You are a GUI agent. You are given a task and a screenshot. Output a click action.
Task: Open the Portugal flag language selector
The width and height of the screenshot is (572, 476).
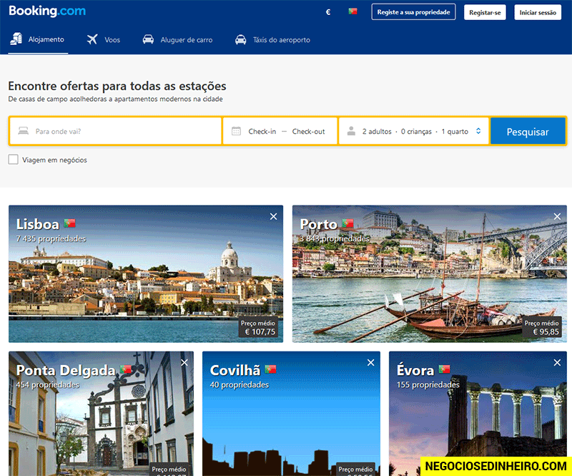click(x=352, y=11)
